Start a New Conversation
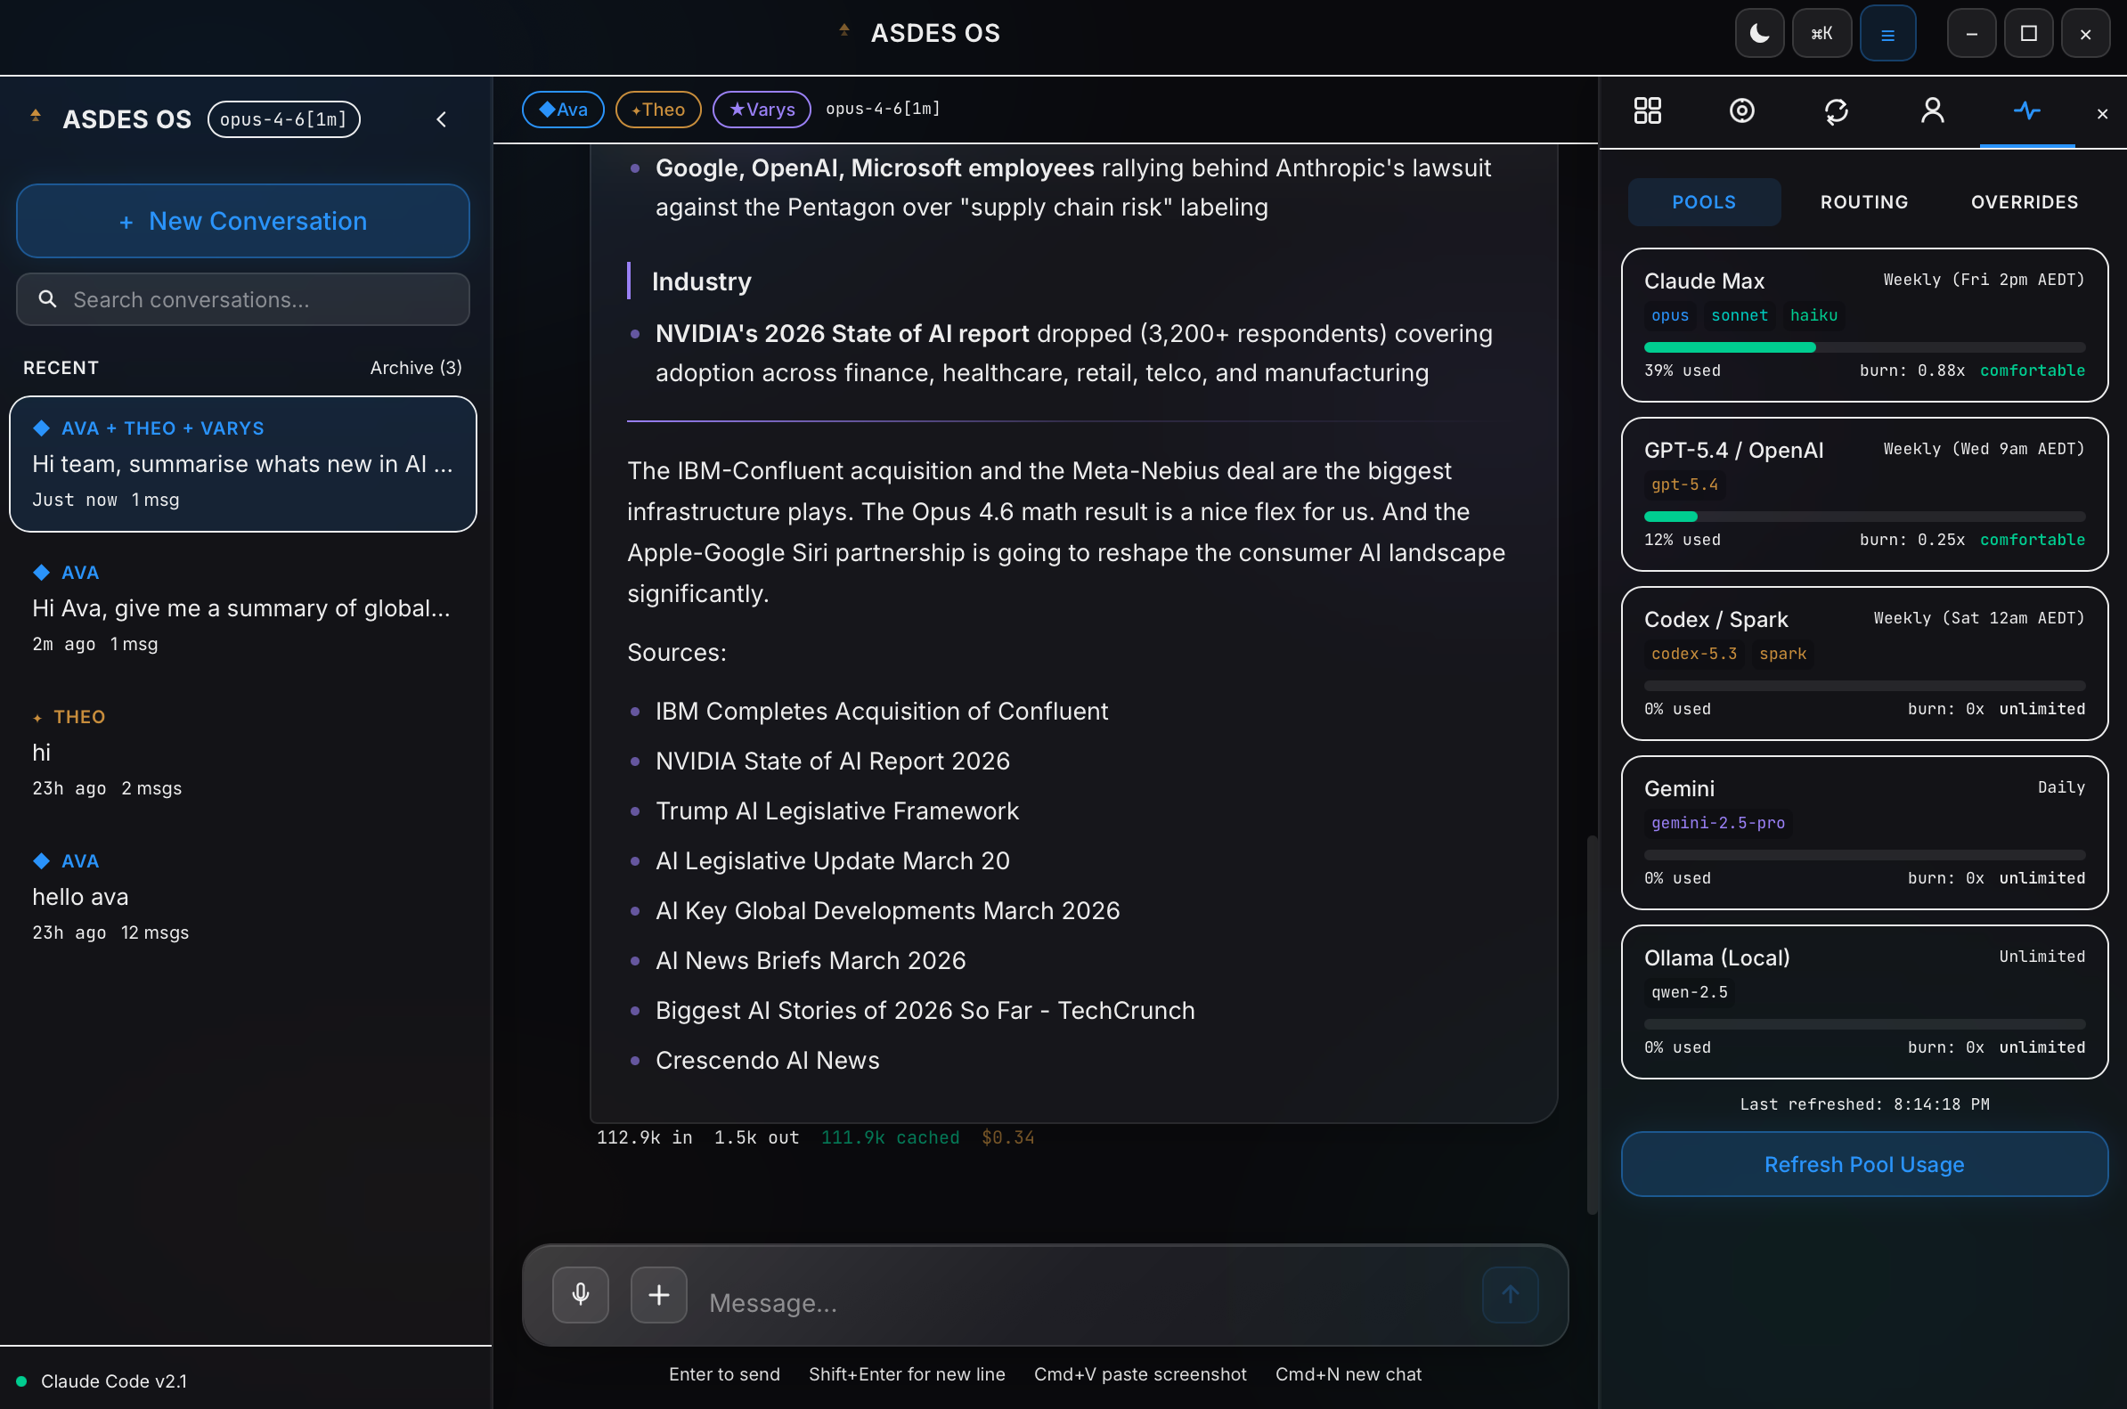Viewport: 2127px width, 1409px height. 240,220
